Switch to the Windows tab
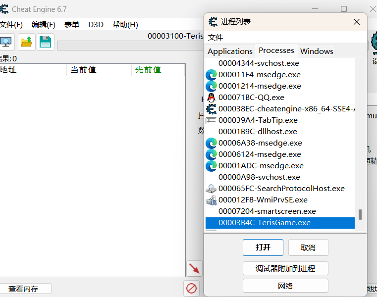 317,51
